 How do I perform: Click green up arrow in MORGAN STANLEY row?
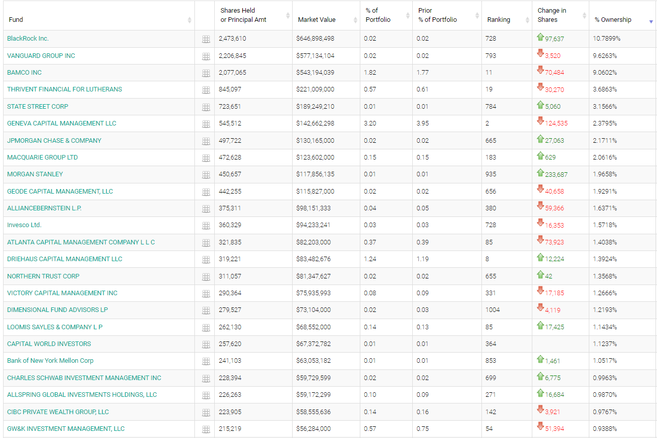(540, 173)
